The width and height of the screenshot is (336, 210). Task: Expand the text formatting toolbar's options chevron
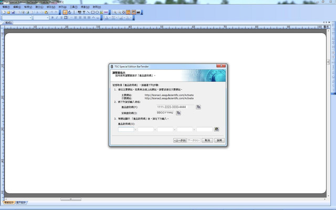point(101,18)
